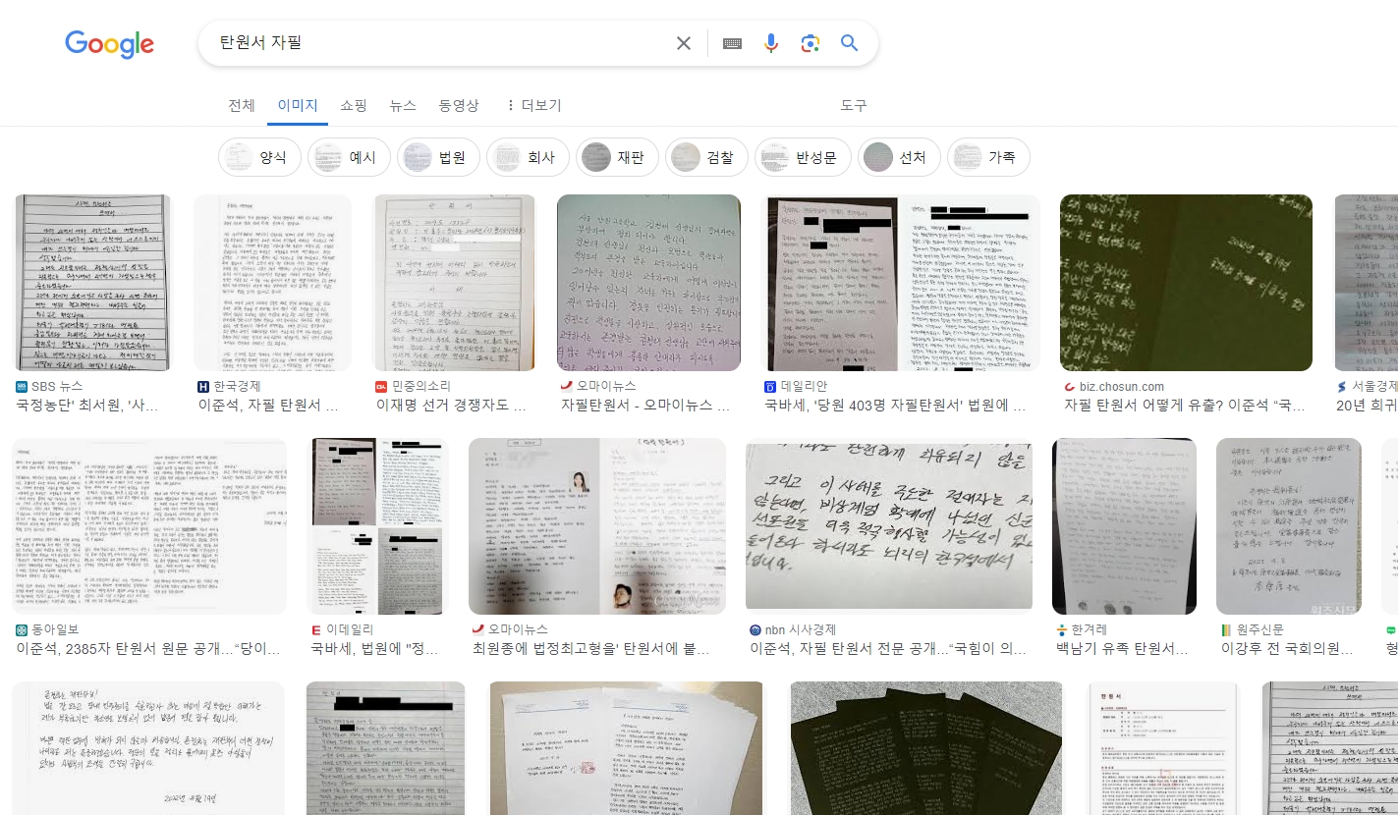Click the 원주신문 source favicon

coord(1226,629)
